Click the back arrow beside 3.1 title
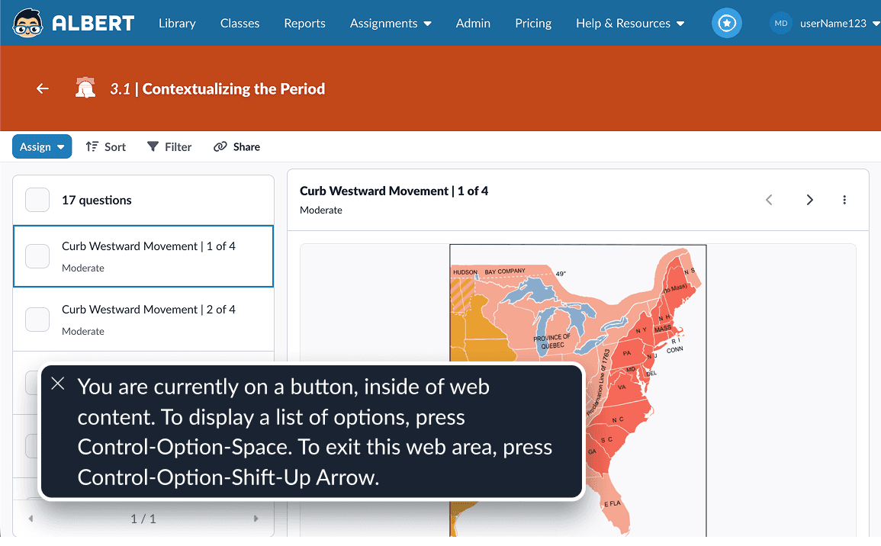 tap(43, 88)
